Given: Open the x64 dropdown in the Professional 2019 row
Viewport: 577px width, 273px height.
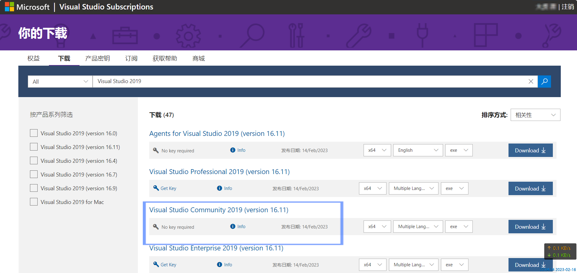Looking at the screenshot, I should point(373,188).
